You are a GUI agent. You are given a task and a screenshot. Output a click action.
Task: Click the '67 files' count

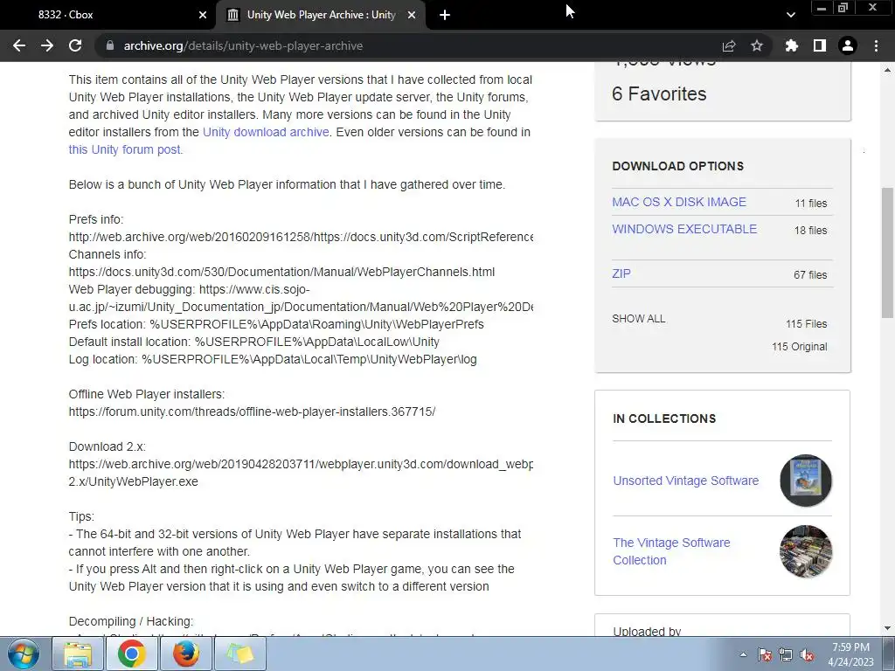coord(810,274)
